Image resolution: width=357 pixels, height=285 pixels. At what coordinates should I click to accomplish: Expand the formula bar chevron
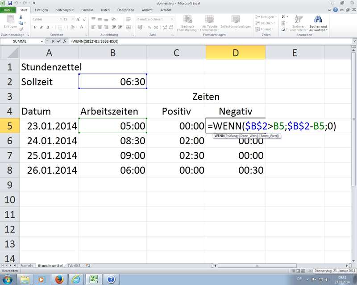click(x=354, y=41)
